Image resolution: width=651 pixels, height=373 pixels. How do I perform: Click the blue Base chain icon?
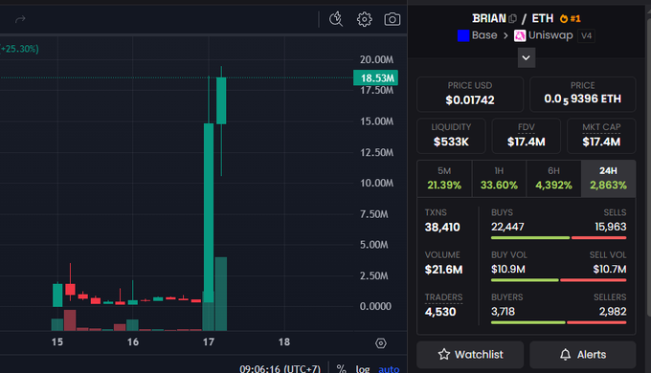point(463,35)
